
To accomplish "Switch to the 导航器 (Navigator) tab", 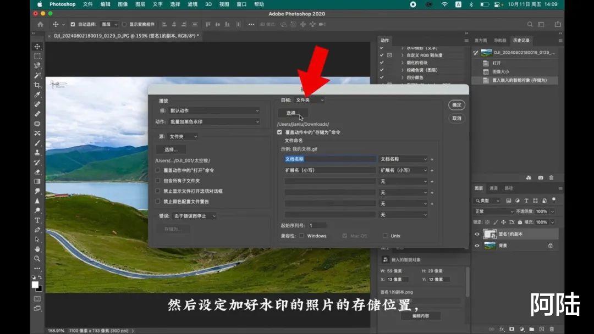I will [x=500, y=41].
